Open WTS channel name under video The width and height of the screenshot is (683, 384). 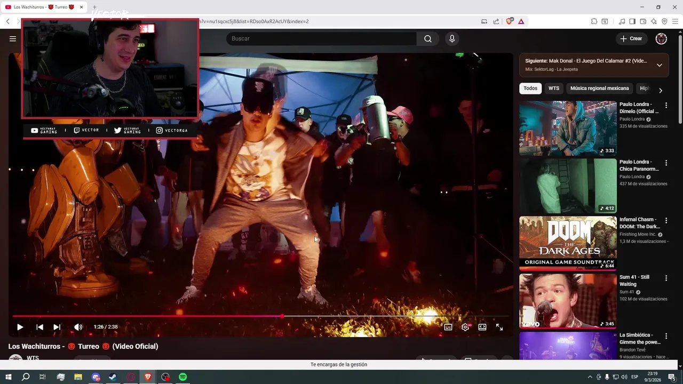click(33, 358)
